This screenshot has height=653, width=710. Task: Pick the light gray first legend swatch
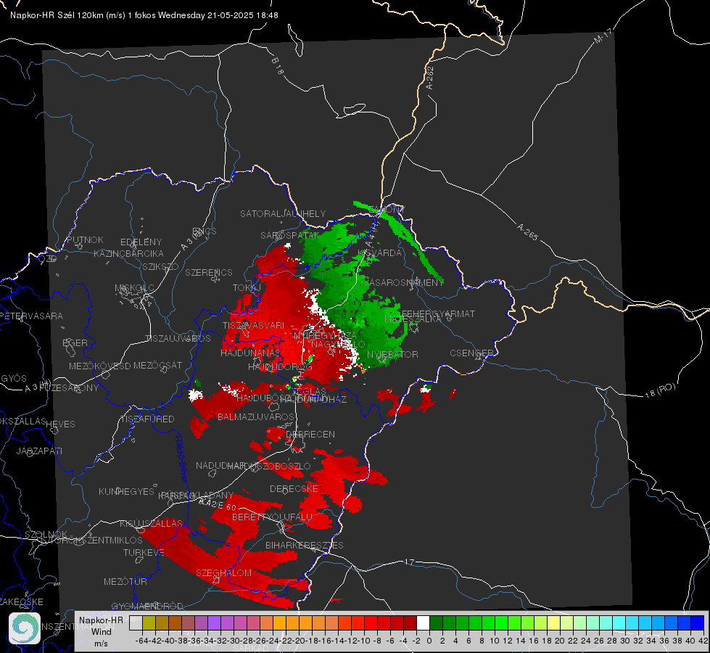(x=136, y=623)
